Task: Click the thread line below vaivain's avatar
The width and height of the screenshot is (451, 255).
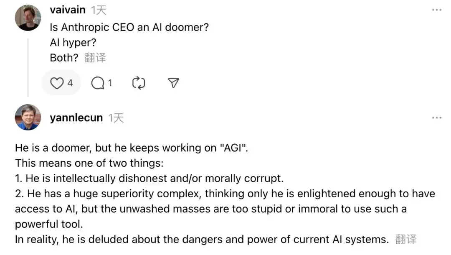Action: (x=28, y=67)
